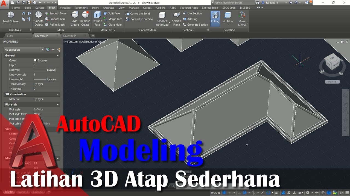Click the Add Jog tool
350x196 pixels.
(x=190, y=19)
